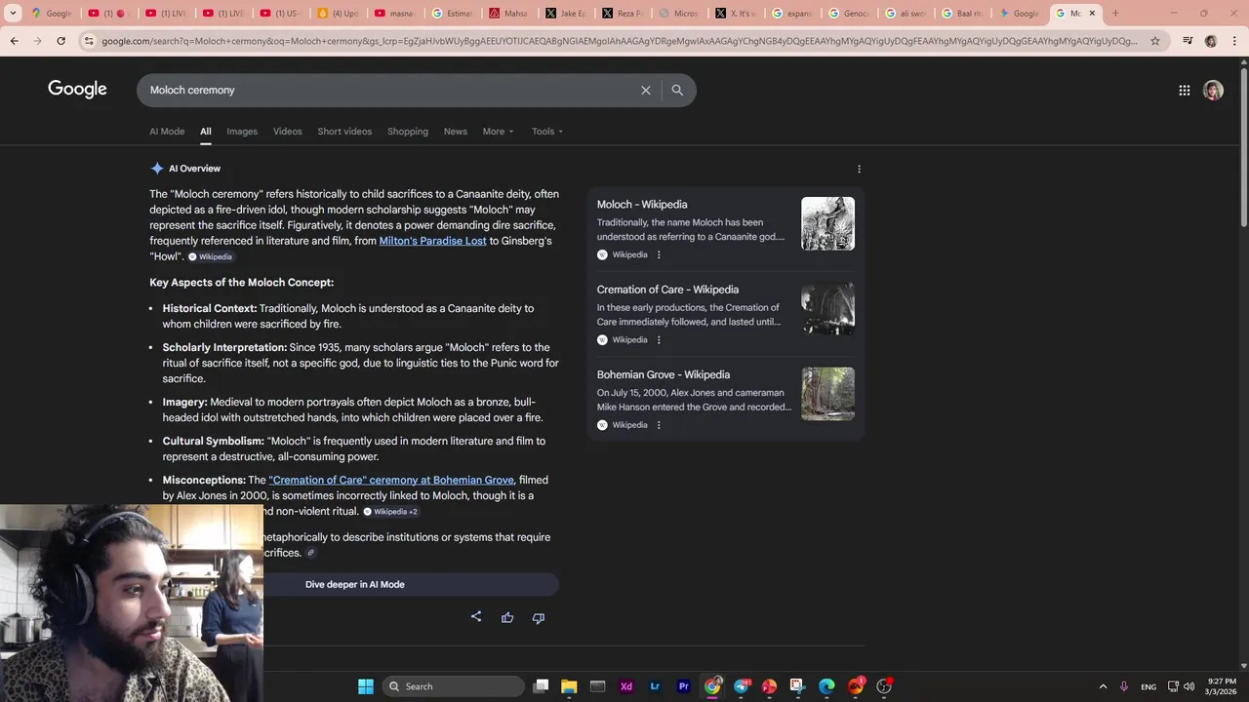Open three-dot menu for Bohemian Grove result
This screenshot has height=702, width=1249.
(659, 425)
